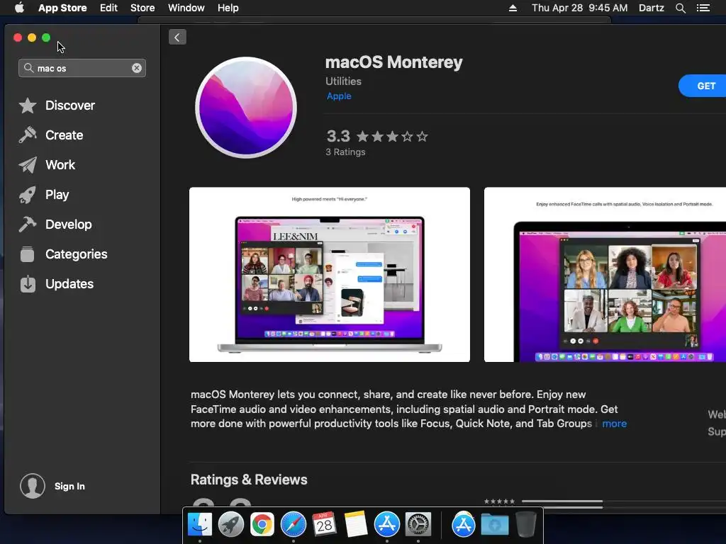Open the Work section paper plane icon

(x=28, y=164)
